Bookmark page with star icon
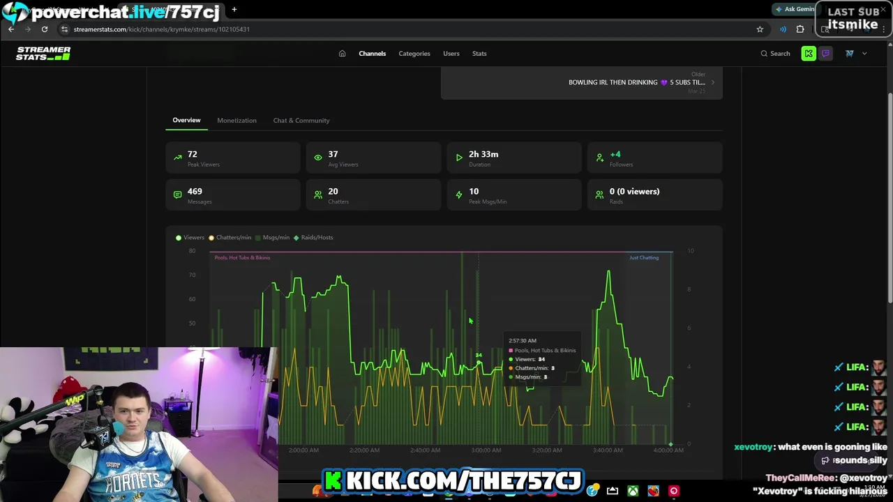Screen dimensions: 893x502 (x=760, y=29)
